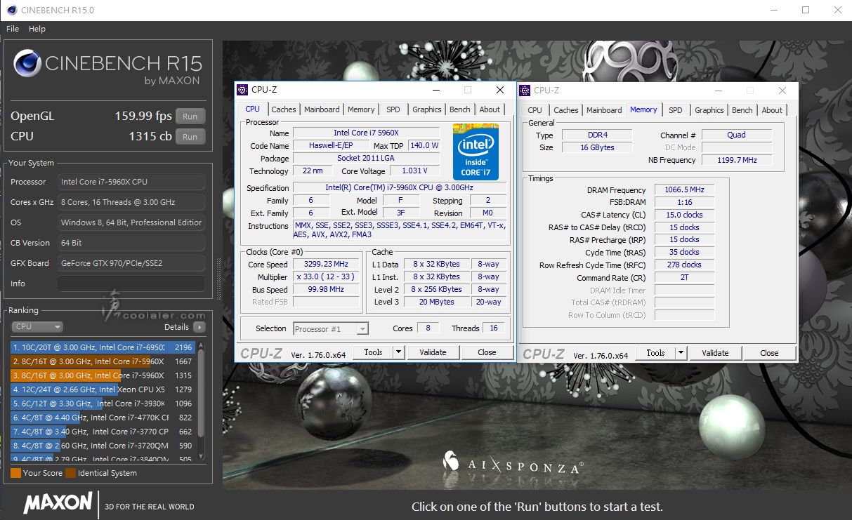
Task: Click the Cinebench R15.0 title bar icon
Action: click(11, 10)
